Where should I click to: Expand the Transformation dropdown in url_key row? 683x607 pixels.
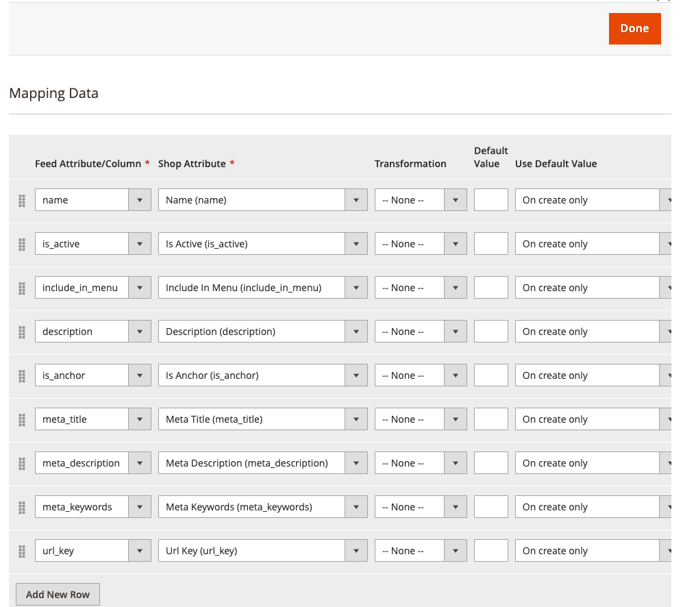click(x=421, y=550)
